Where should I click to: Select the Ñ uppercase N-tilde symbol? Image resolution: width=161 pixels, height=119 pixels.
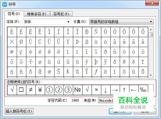click(x=96, y=32)
